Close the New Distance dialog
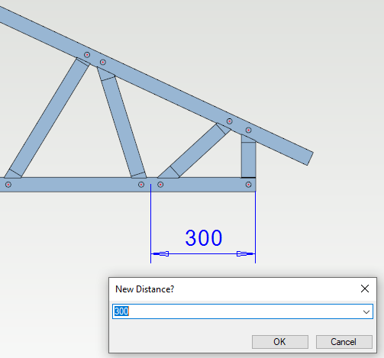Image resolution: width=384 pixels, height=358 pixels. pos(365,289)
